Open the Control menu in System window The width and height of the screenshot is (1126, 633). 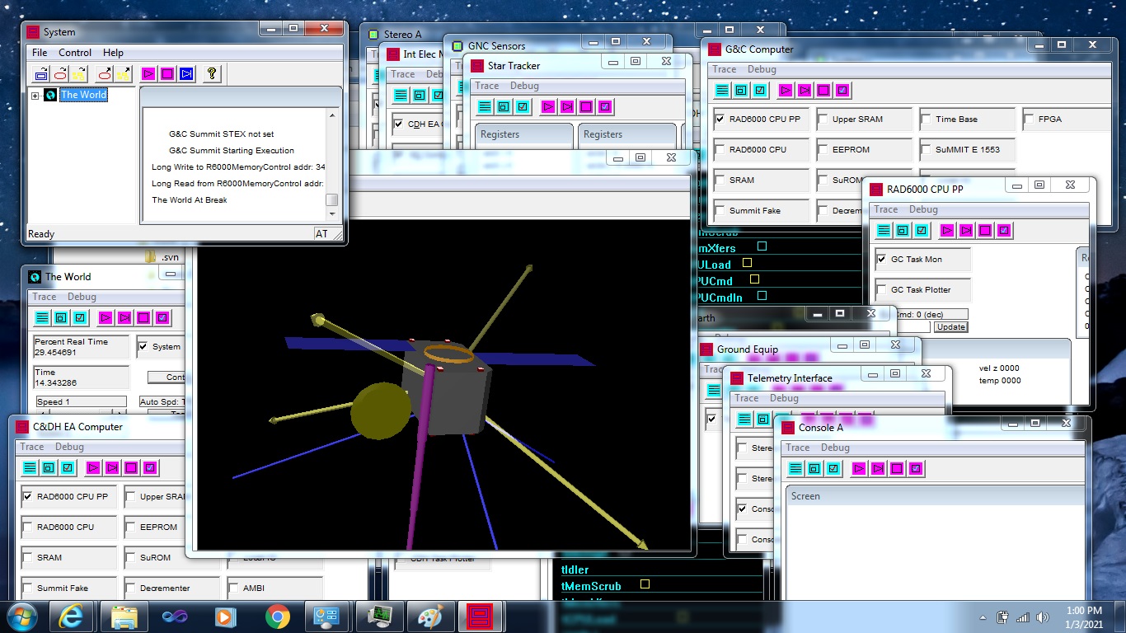[75, 53]
